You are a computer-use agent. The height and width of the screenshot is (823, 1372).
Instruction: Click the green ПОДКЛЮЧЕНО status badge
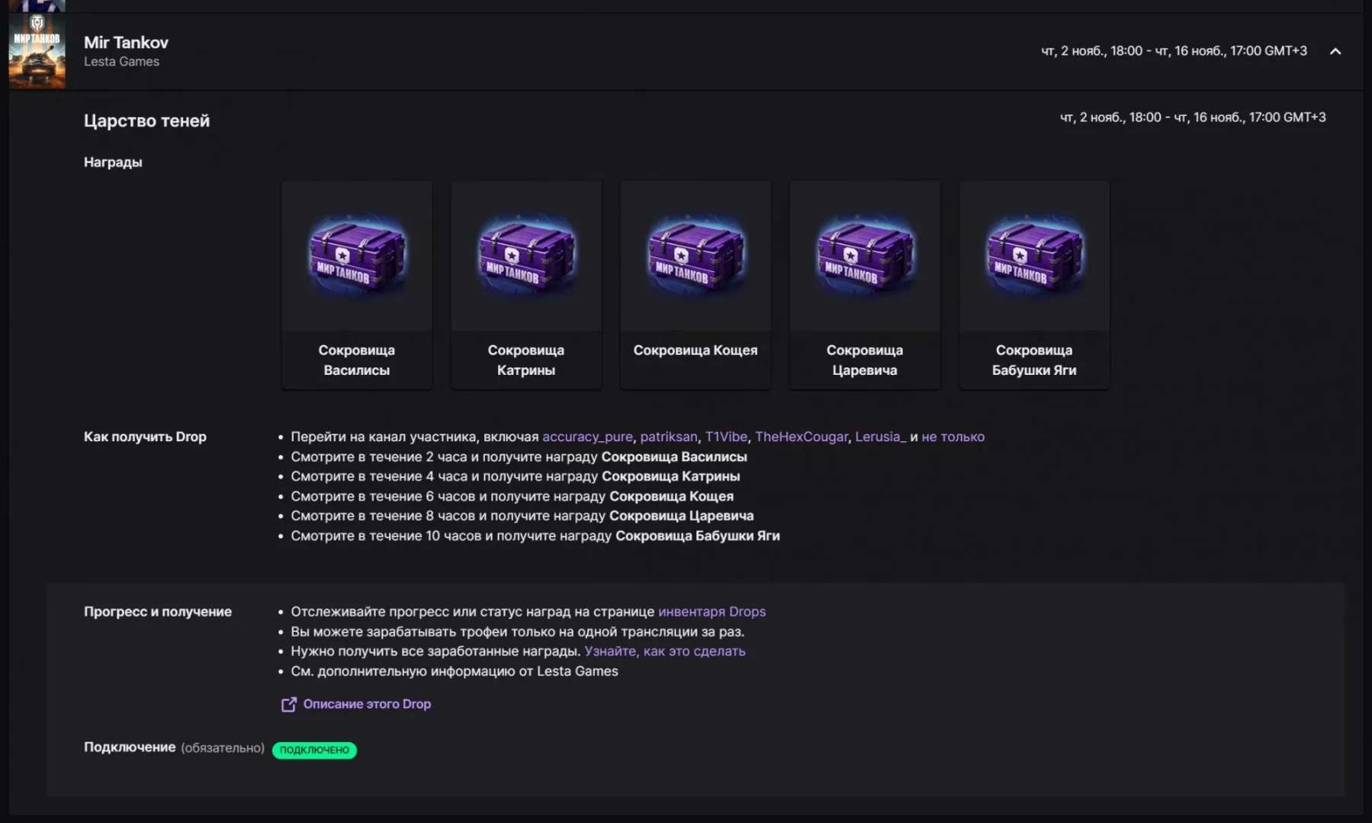click(314, 750)
